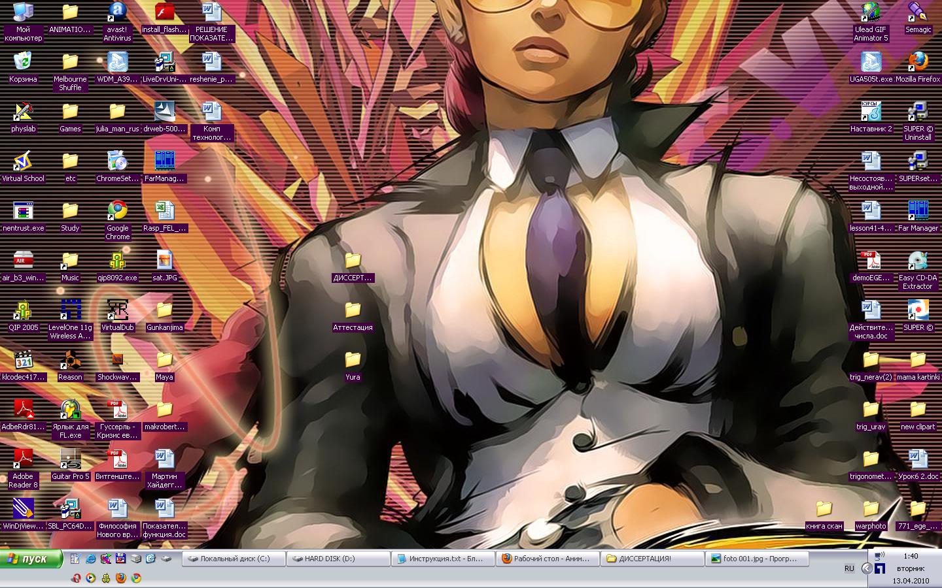The height and width of the screenshot is (588, 942).
Task: Select the klcodec417 installer icon
Action: [23, 365]
